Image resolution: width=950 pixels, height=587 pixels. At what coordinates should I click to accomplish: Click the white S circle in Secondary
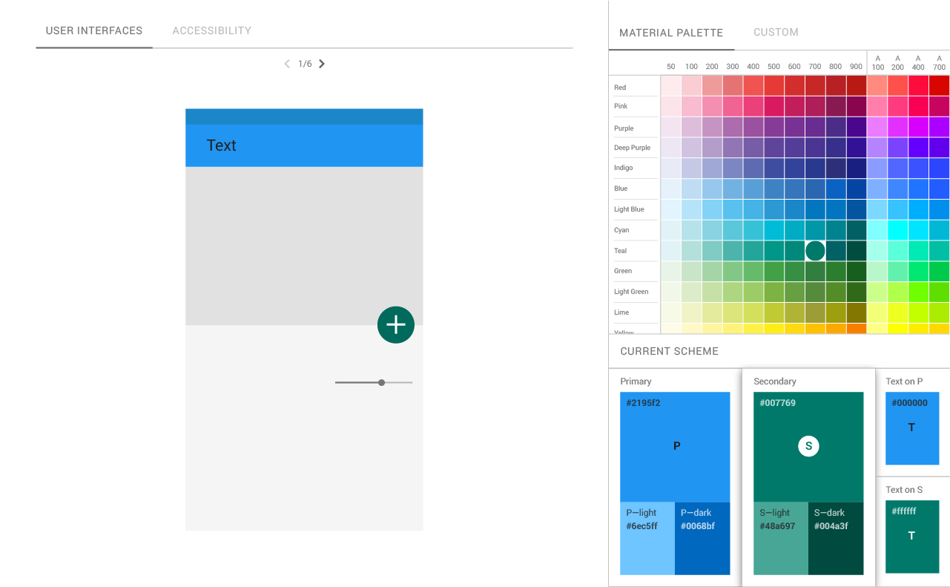tap(808, 446)
